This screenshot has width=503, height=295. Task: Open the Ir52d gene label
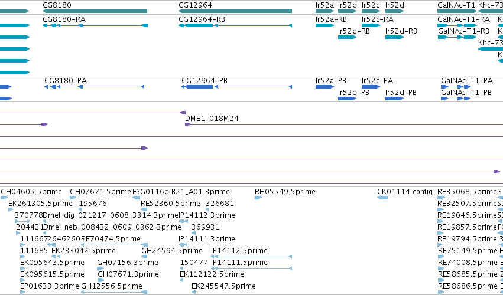coord(395,5)
